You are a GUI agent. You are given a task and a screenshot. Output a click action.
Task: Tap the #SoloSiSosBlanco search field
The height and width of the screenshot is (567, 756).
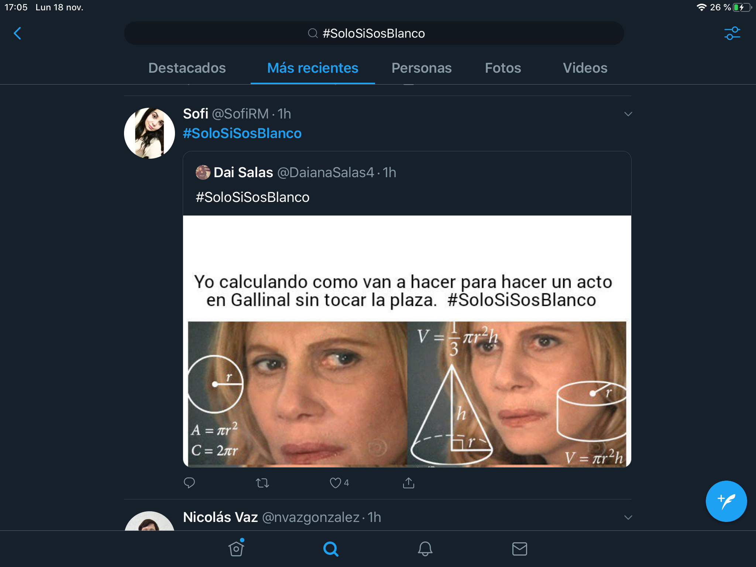[374, 33]
